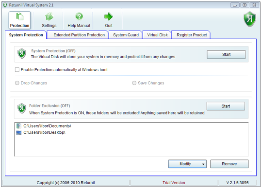Switch to the System Protection tab
The image size is (262, 188).
pyautogui.click(x=26, y=35)
